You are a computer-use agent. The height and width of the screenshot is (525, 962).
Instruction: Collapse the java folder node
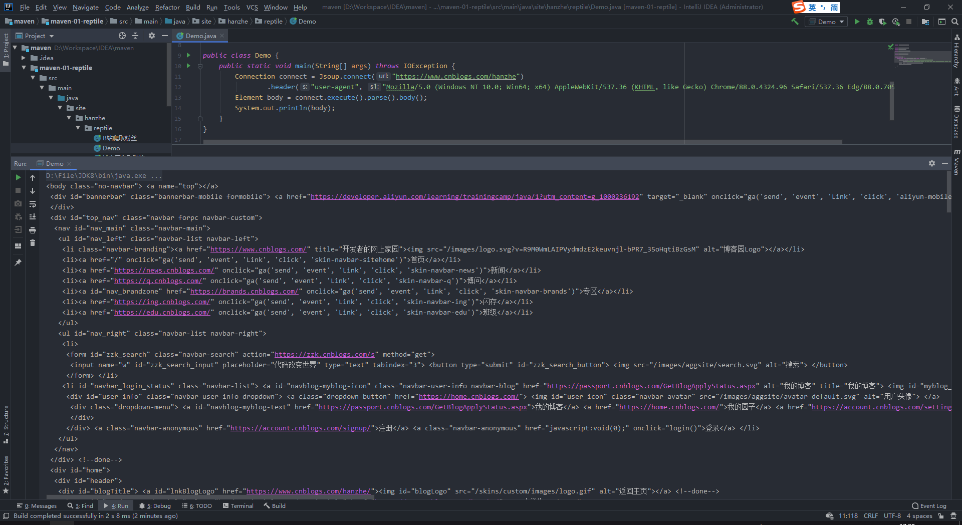[x=51, y=98]
